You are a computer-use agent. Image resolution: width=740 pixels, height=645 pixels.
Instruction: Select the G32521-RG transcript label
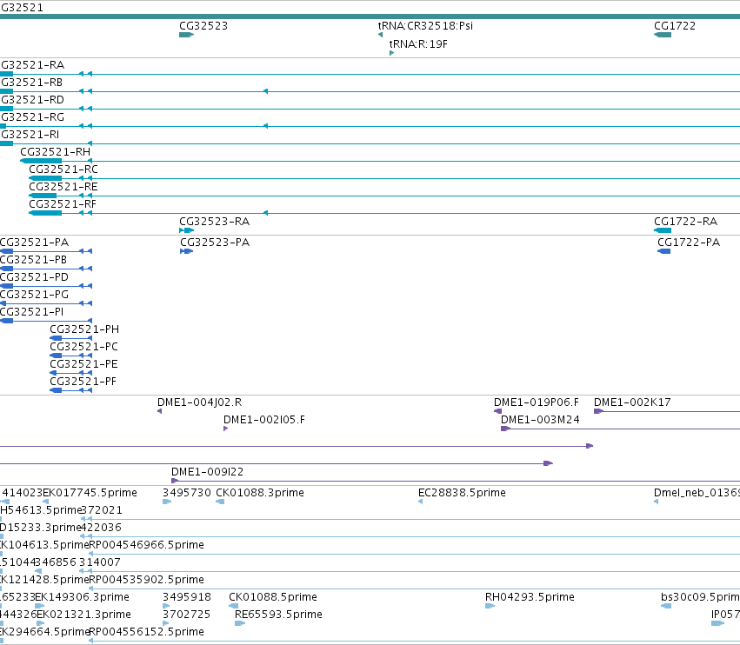pyautogui.click(x=32, y=117)
